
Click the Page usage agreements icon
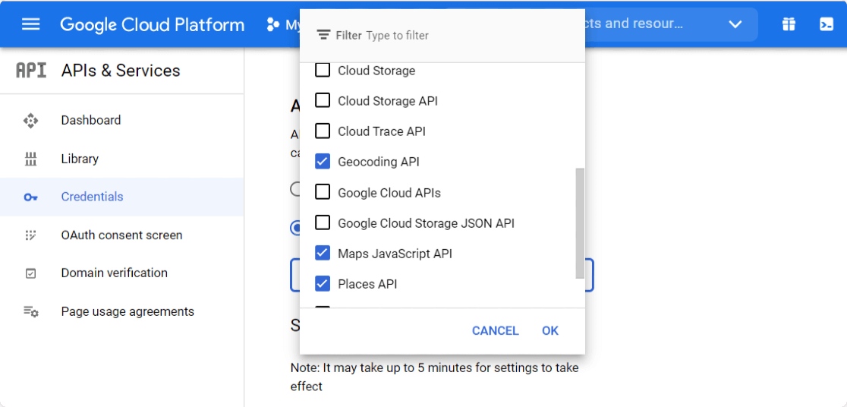[x=30, y=311]
